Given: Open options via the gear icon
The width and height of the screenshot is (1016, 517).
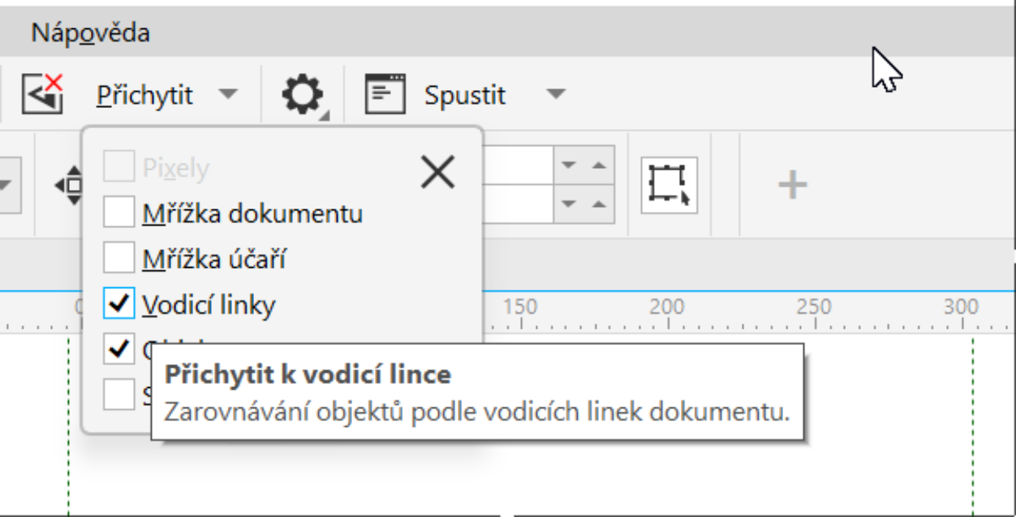Looking at the screenshot, I should pyautogui.click(x=302, y=95).
